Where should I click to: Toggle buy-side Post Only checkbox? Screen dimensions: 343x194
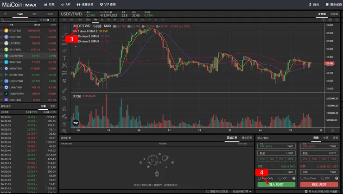tap(259, 178)
